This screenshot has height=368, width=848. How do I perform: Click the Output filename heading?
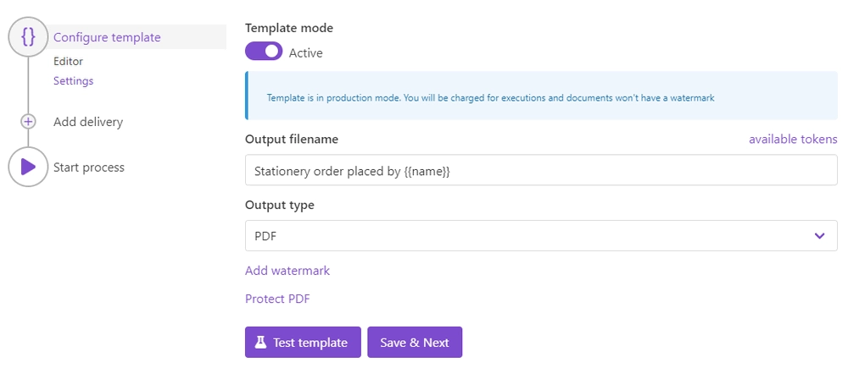pos(292,140)
